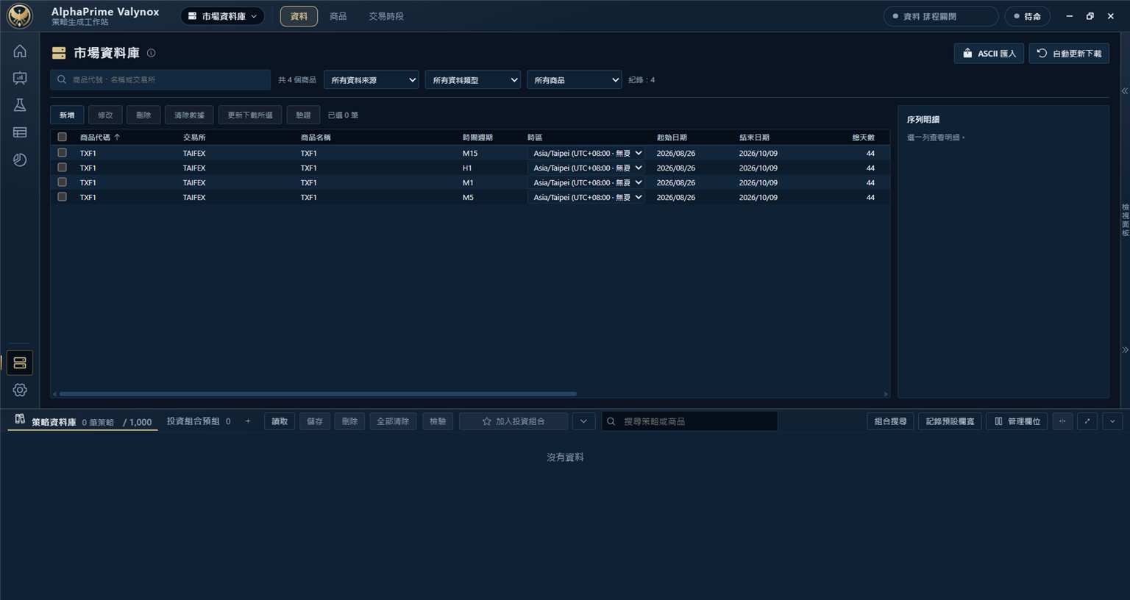Click the ASCII 匯入 button
Image resolution: width=1130 pixels, height=600 pixels.
tap(989, 54)
